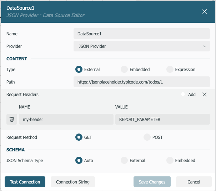This screenshot has width=216, height=191.
Task: Select Auto JSON Schema Type
Action: point(79,161)
